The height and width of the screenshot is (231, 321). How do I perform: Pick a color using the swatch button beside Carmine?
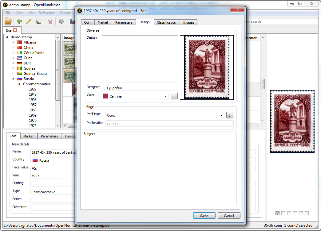coord(174,96)
